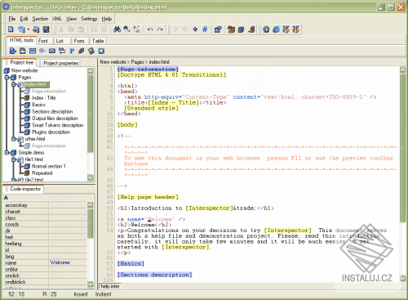
Task: Click the binoculars Find icon
Action: pos(118,29)
